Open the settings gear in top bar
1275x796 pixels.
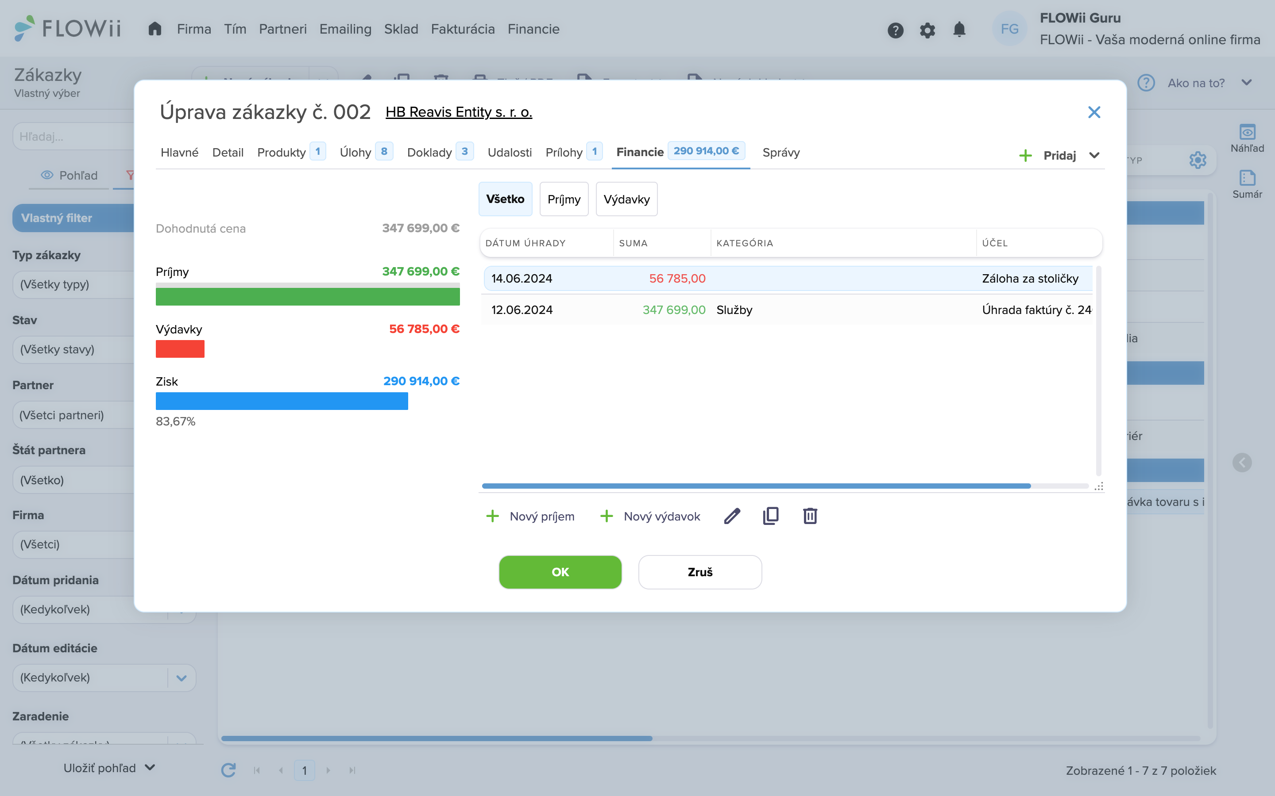927,30
